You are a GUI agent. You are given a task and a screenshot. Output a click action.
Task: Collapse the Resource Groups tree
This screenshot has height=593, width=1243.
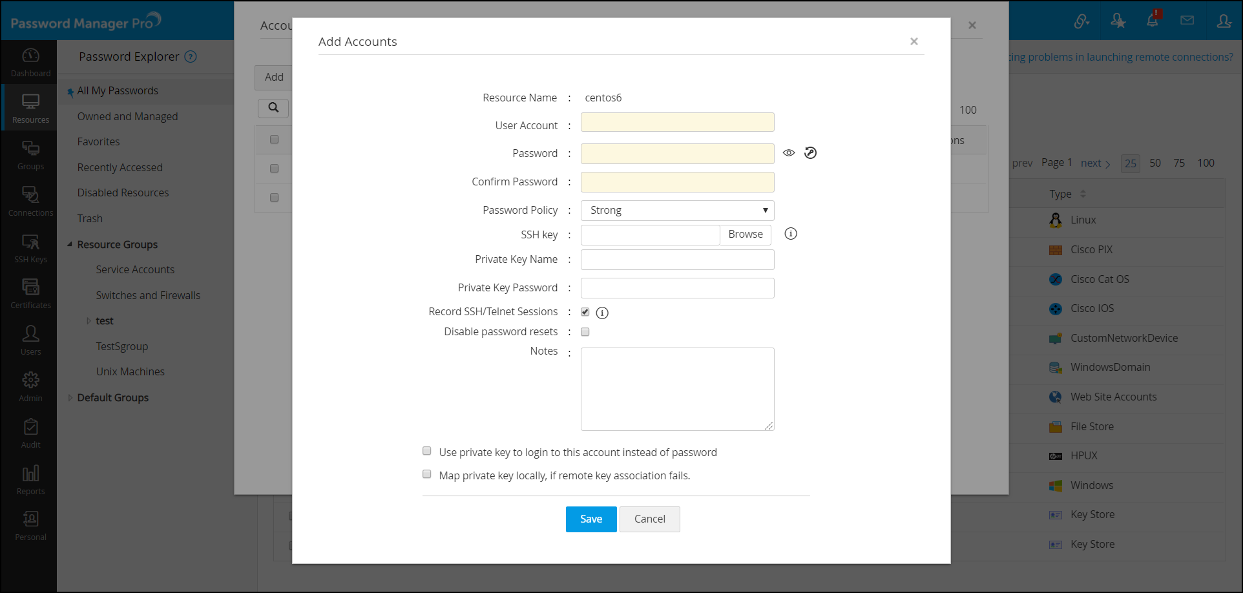click(70, 244)
